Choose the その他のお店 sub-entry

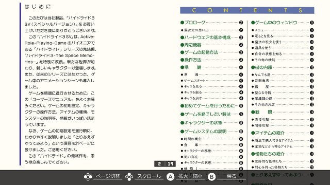point(283,104)
